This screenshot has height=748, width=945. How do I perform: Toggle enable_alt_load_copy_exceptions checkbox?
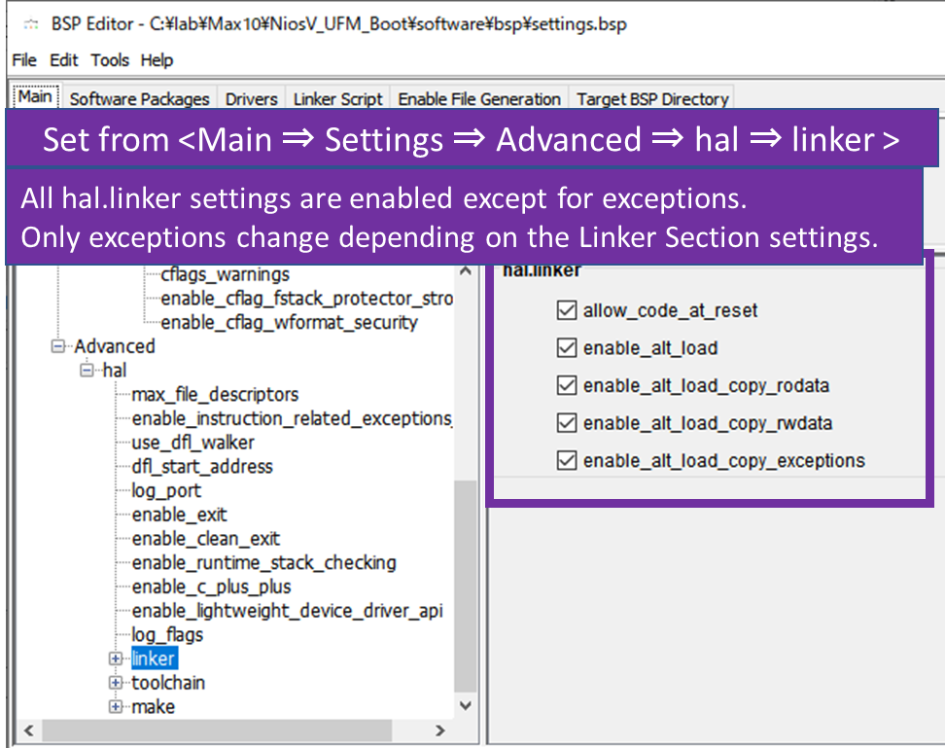click(567, 461)
